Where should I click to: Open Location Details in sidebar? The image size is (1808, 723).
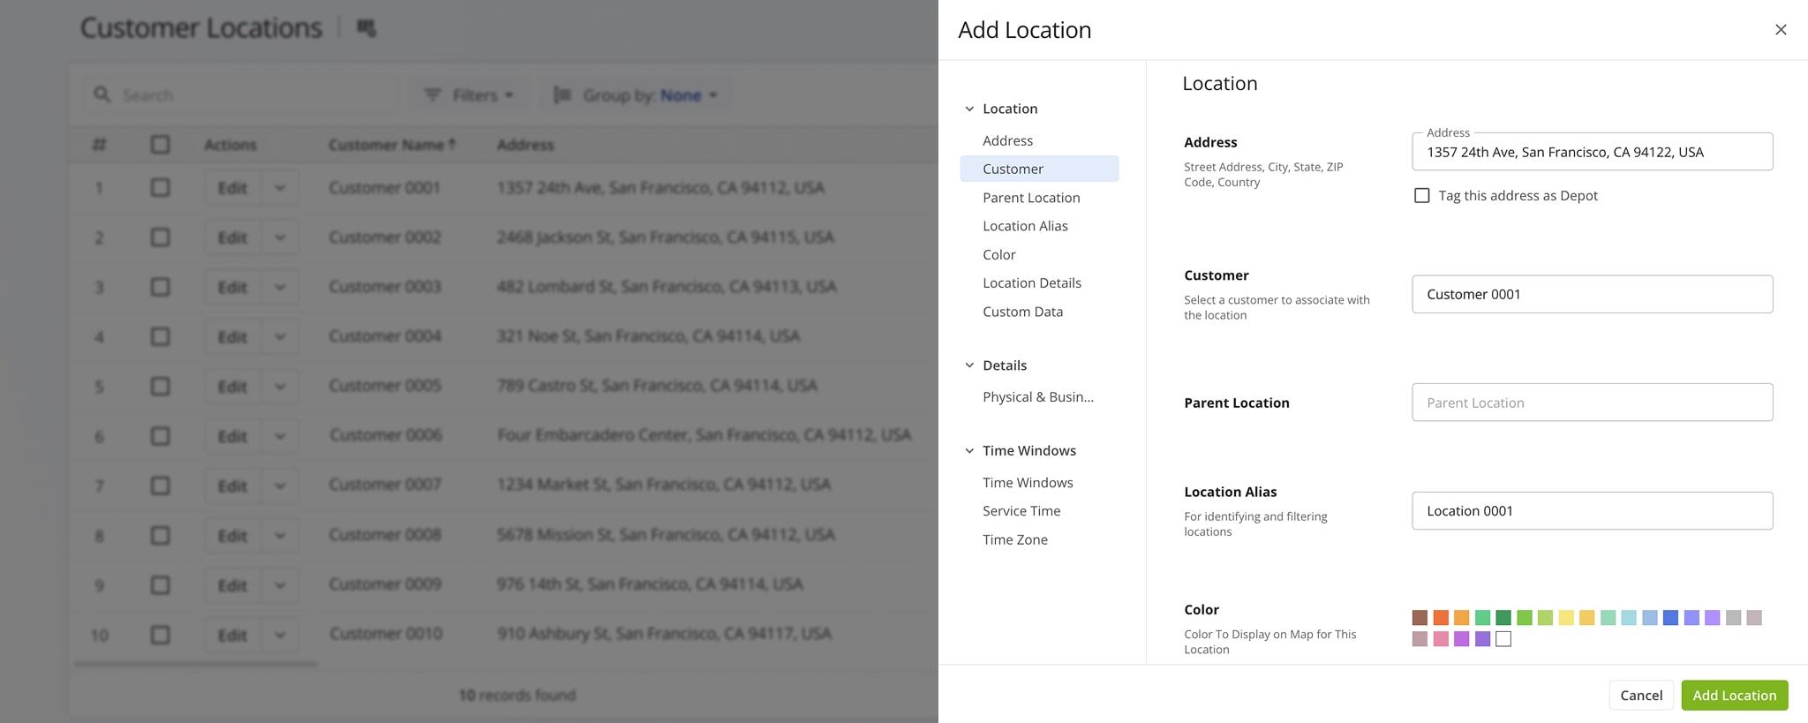tap(1032, 282)
